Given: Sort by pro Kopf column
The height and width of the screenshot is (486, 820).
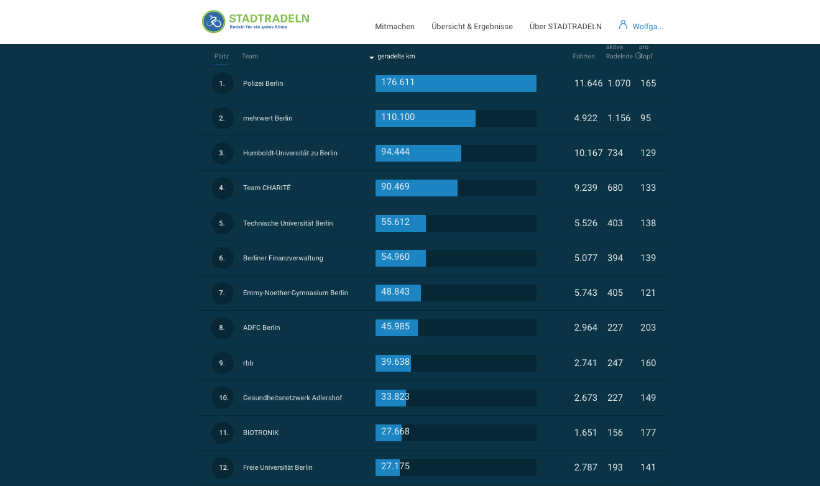Looking at the screenshot, I should click(646, 52).
